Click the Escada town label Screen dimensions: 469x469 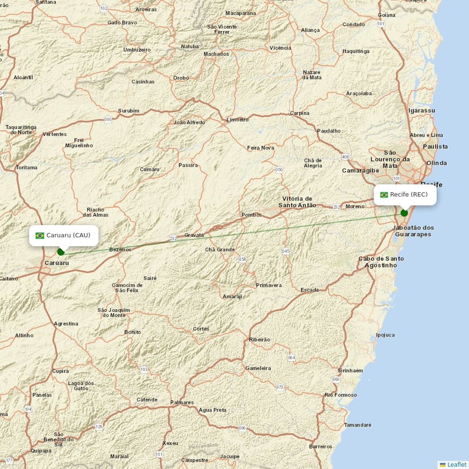pos(310,290)
